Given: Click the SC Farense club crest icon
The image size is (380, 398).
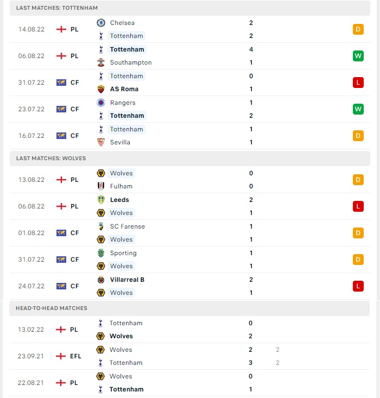Looking at the screenshot, I should pos(101,226).
